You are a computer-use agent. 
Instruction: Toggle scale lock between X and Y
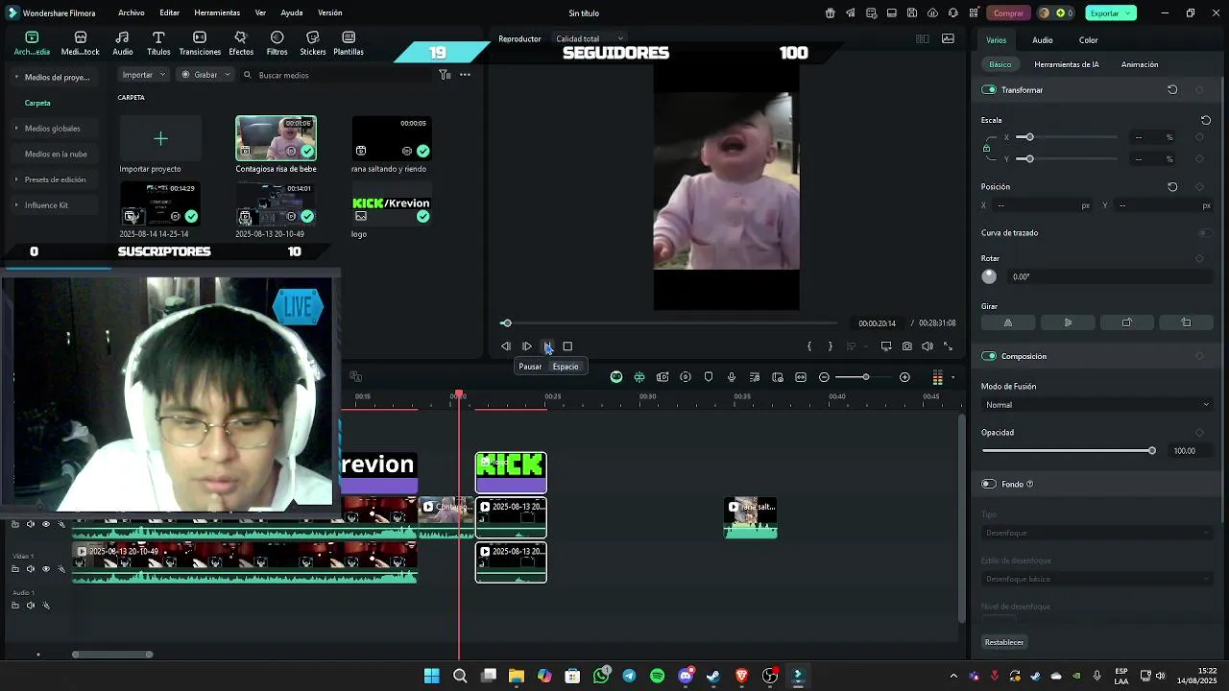[986, 148]
